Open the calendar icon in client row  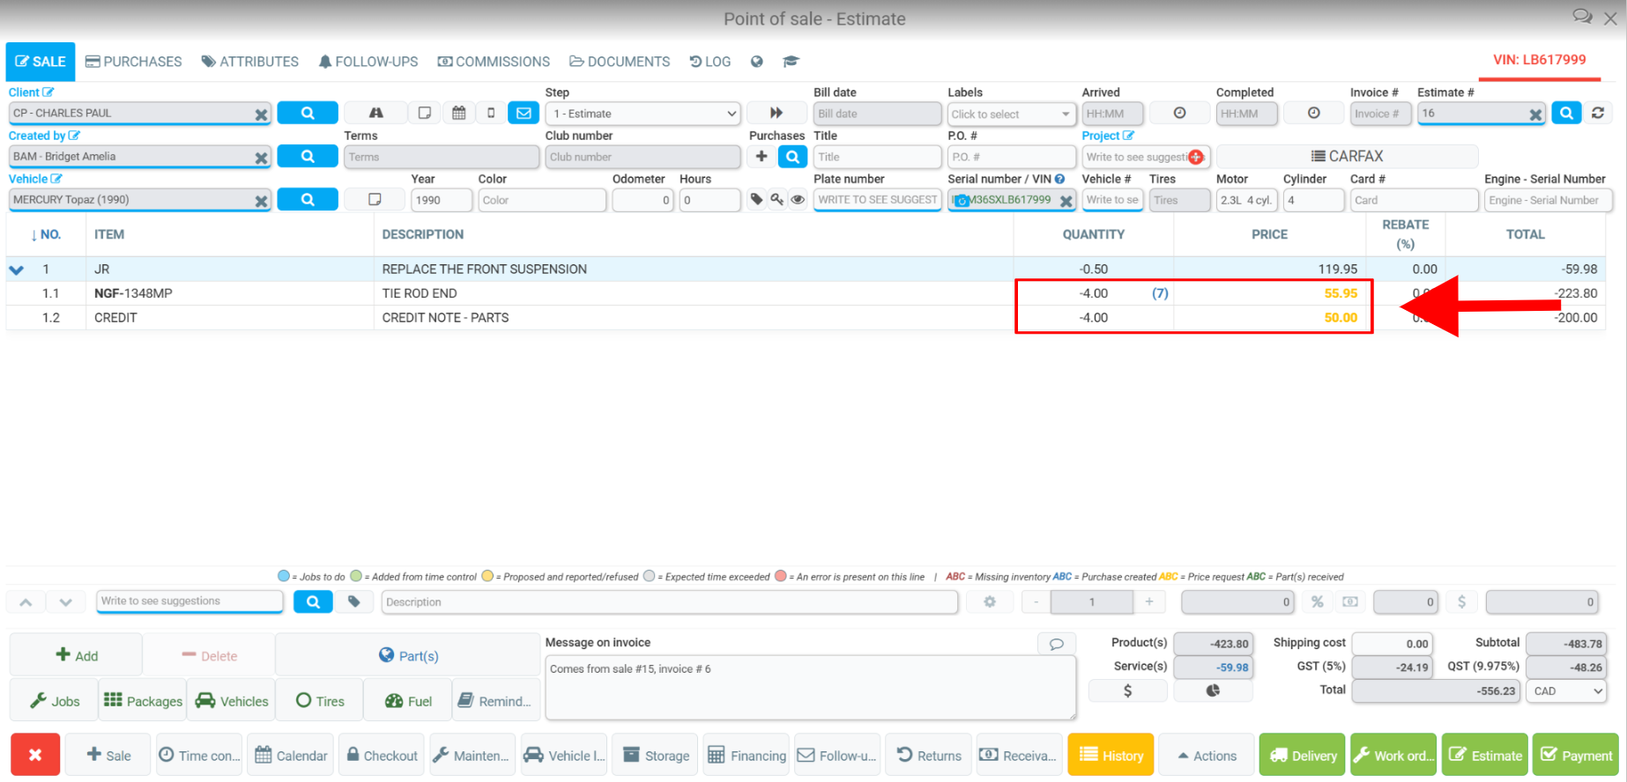click(458, 113)
